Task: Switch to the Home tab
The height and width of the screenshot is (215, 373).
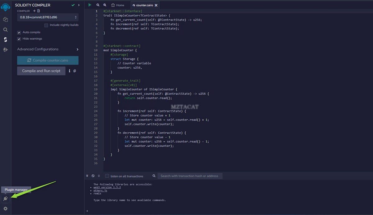Action: [x=117, y=5]
